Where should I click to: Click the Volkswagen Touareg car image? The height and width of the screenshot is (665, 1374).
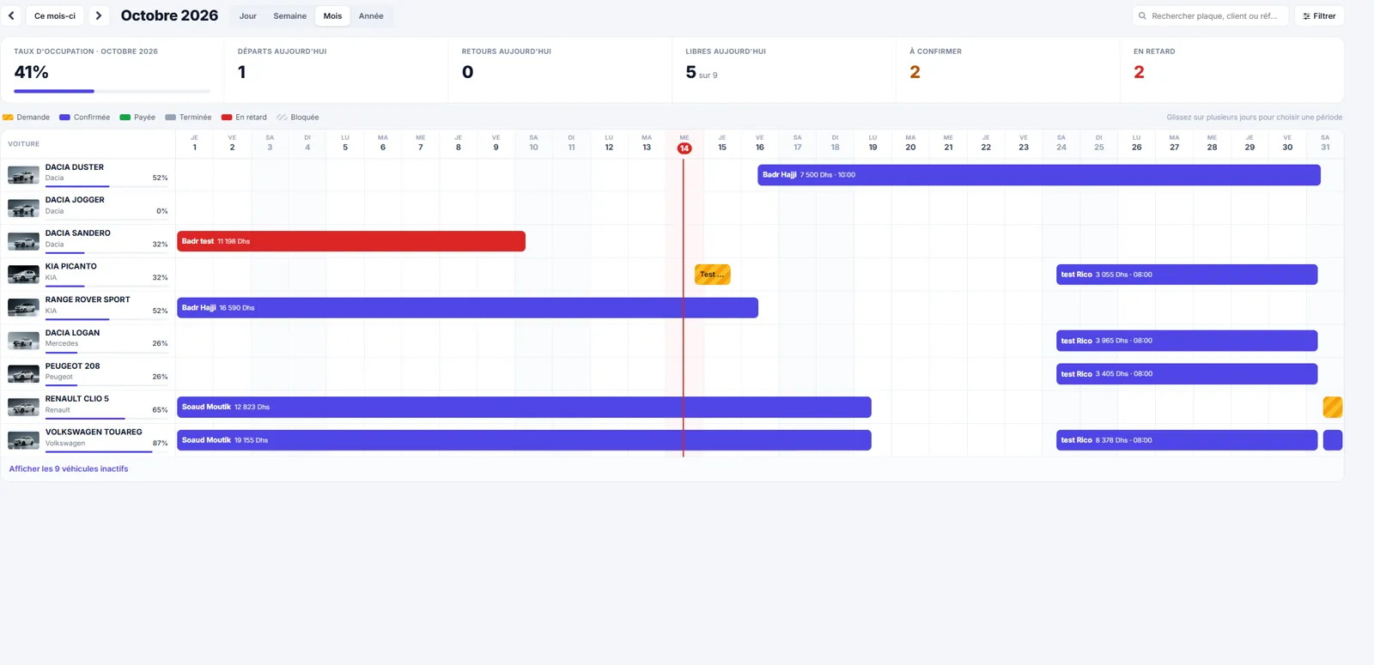pos(23,440)
